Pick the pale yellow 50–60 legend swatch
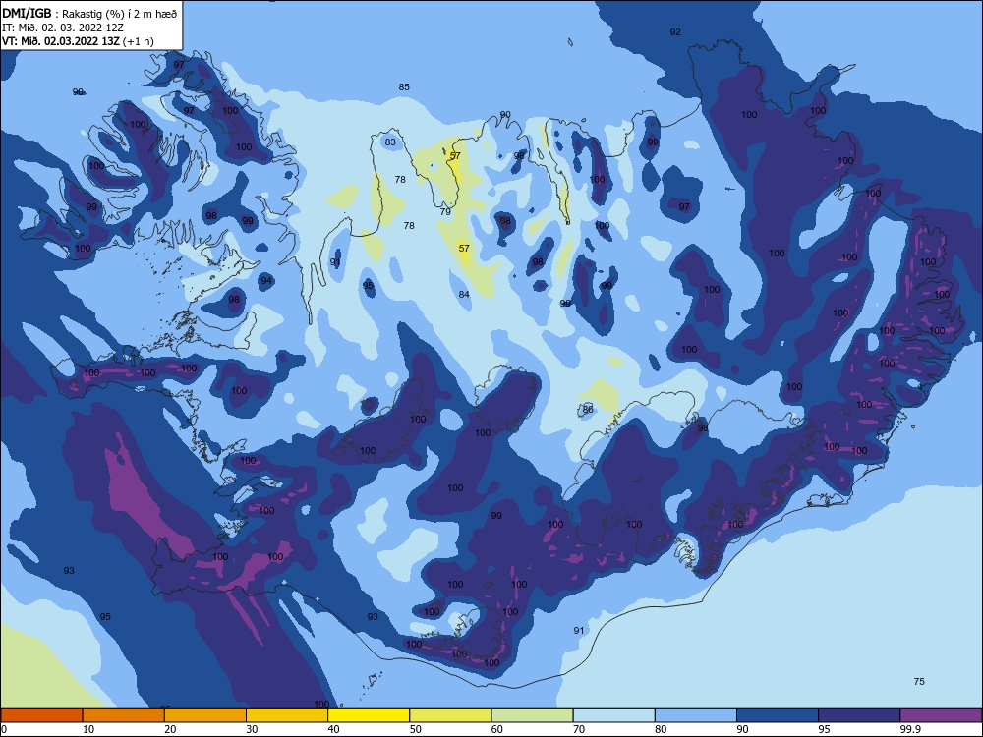The image size is (983, 737). pyautogui.click(x=451, y=715)
